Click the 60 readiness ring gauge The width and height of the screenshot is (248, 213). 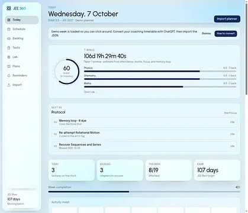[x=66, y=72]
